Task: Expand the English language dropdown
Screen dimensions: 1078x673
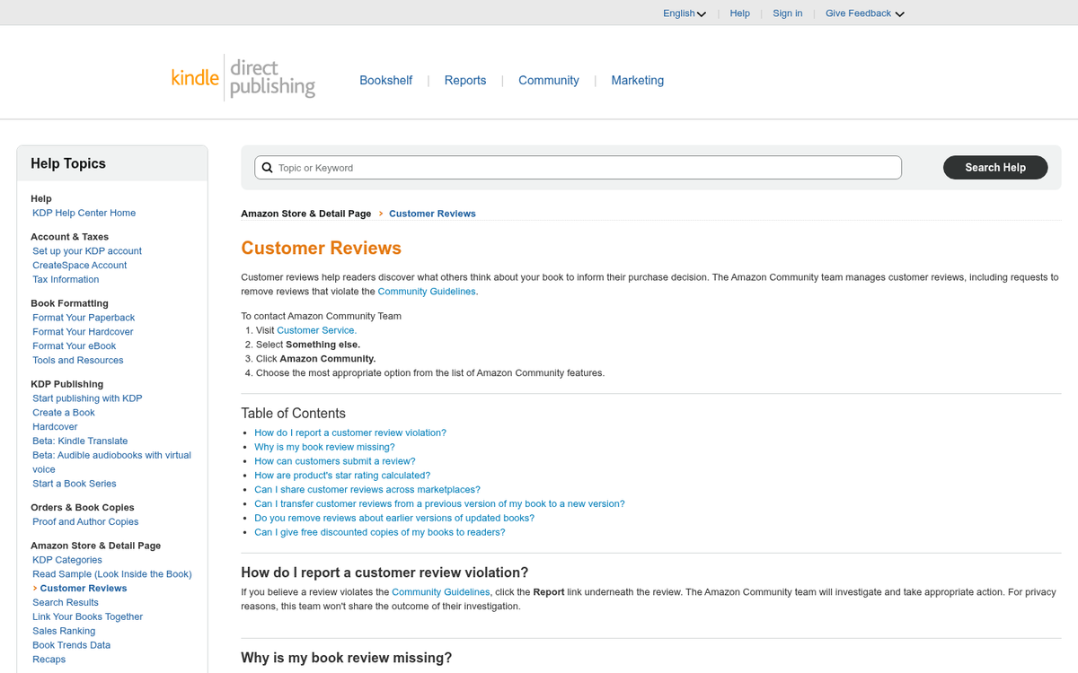Action: [685, 13]
